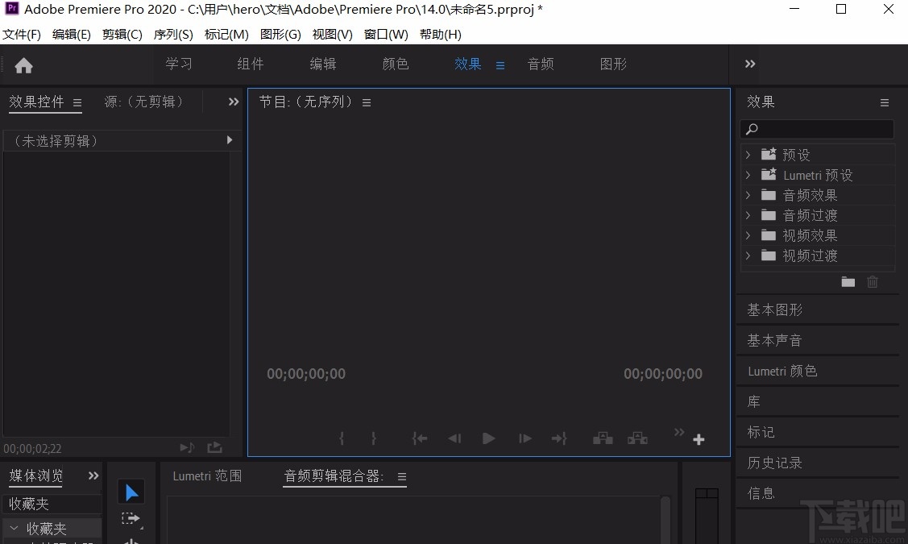Switch to 学习 workspace
Viewport: 908px width, 544px height.
tap(179, 64)
